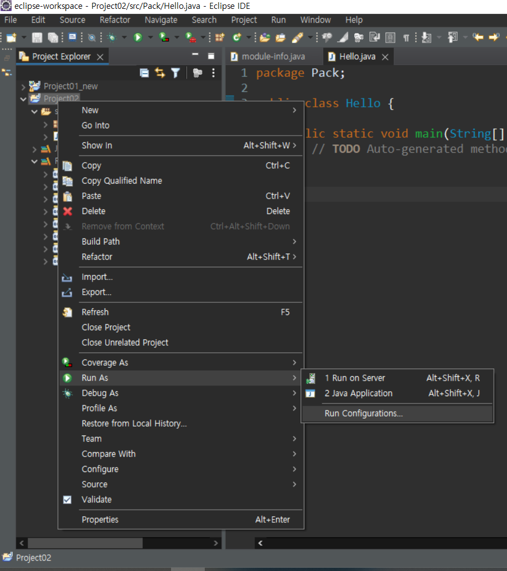Click the Save disk icon in toolbar
This screenshot has width=507, height=571.
point(37,37)
